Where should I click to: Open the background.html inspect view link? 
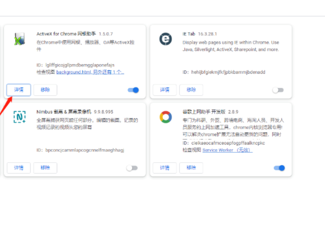(x=90, y=72)
